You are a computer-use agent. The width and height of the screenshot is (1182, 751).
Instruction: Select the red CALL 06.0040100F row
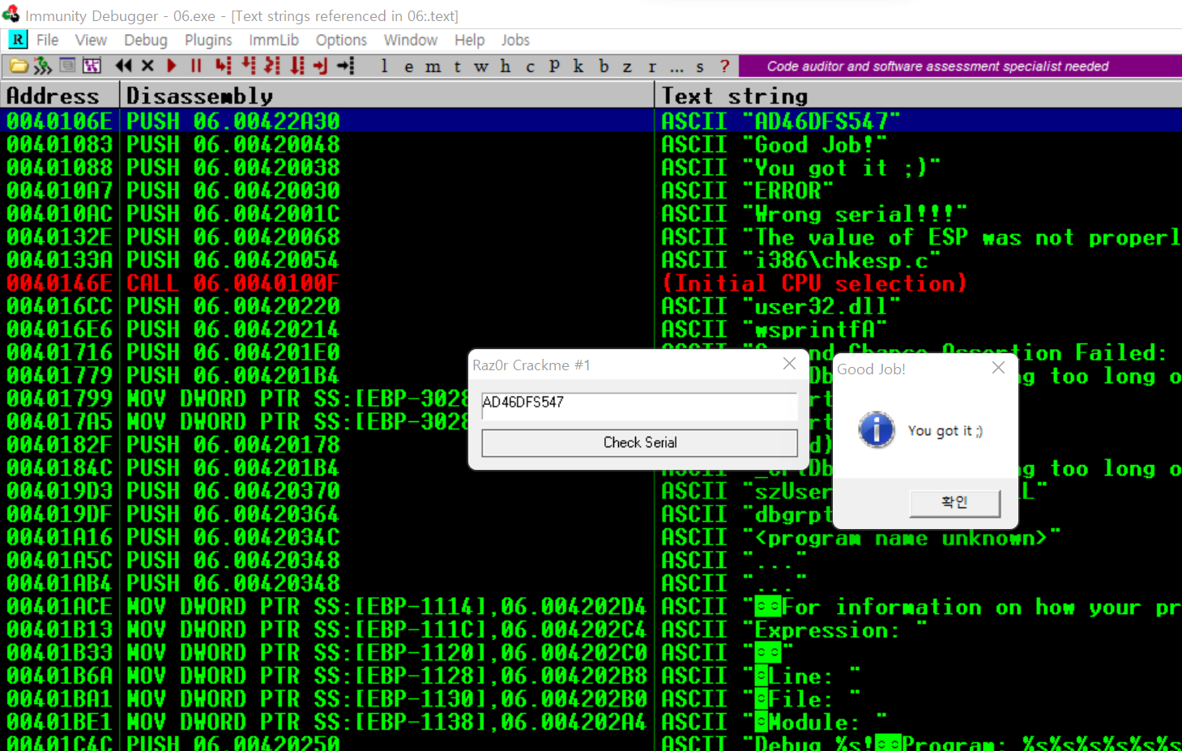591,283
